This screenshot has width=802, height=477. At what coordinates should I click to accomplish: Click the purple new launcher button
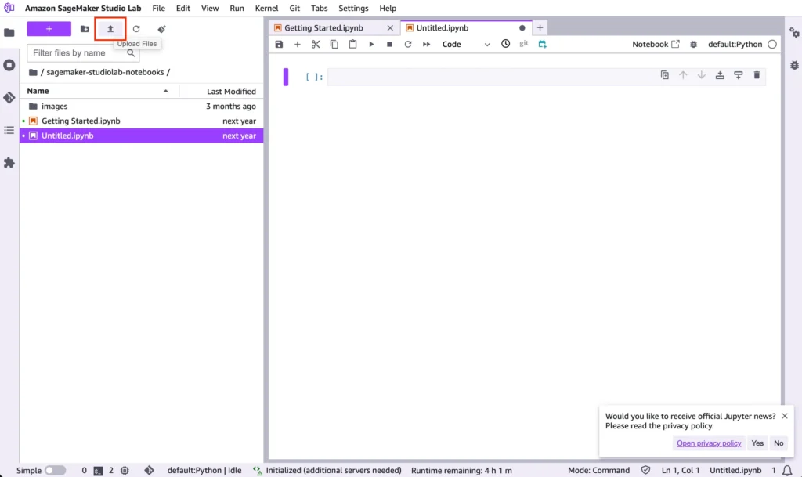pos(49,29)
